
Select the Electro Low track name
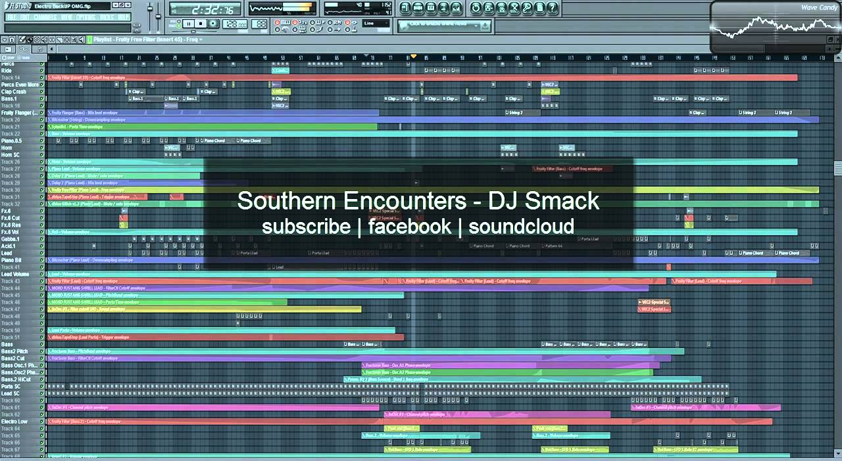click(x=14, y=422)
